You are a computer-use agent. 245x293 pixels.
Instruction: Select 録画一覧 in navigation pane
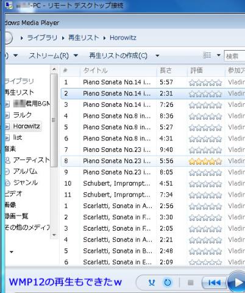coord(16,216)
